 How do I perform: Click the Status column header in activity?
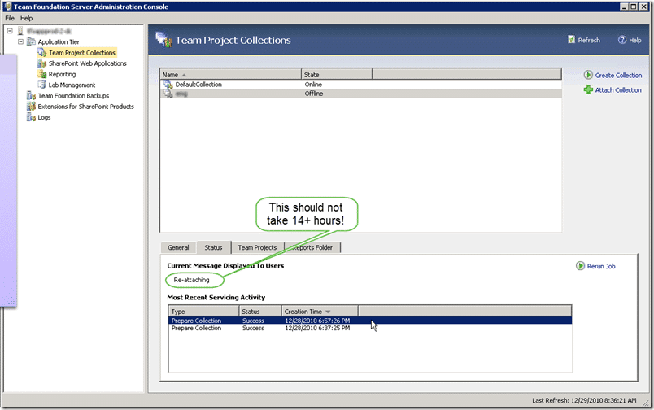pyautogui.click(x=260, y=312)
